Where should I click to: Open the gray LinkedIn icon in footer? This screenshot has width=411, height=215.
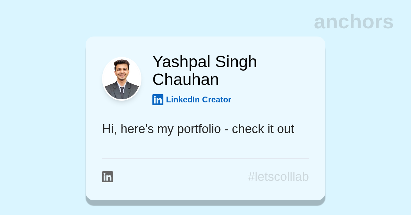(108, 177)
